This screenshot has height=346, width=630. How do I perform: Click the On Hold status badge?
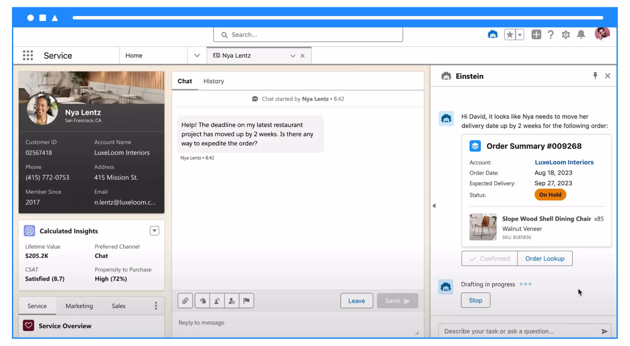tap(550, 195)
